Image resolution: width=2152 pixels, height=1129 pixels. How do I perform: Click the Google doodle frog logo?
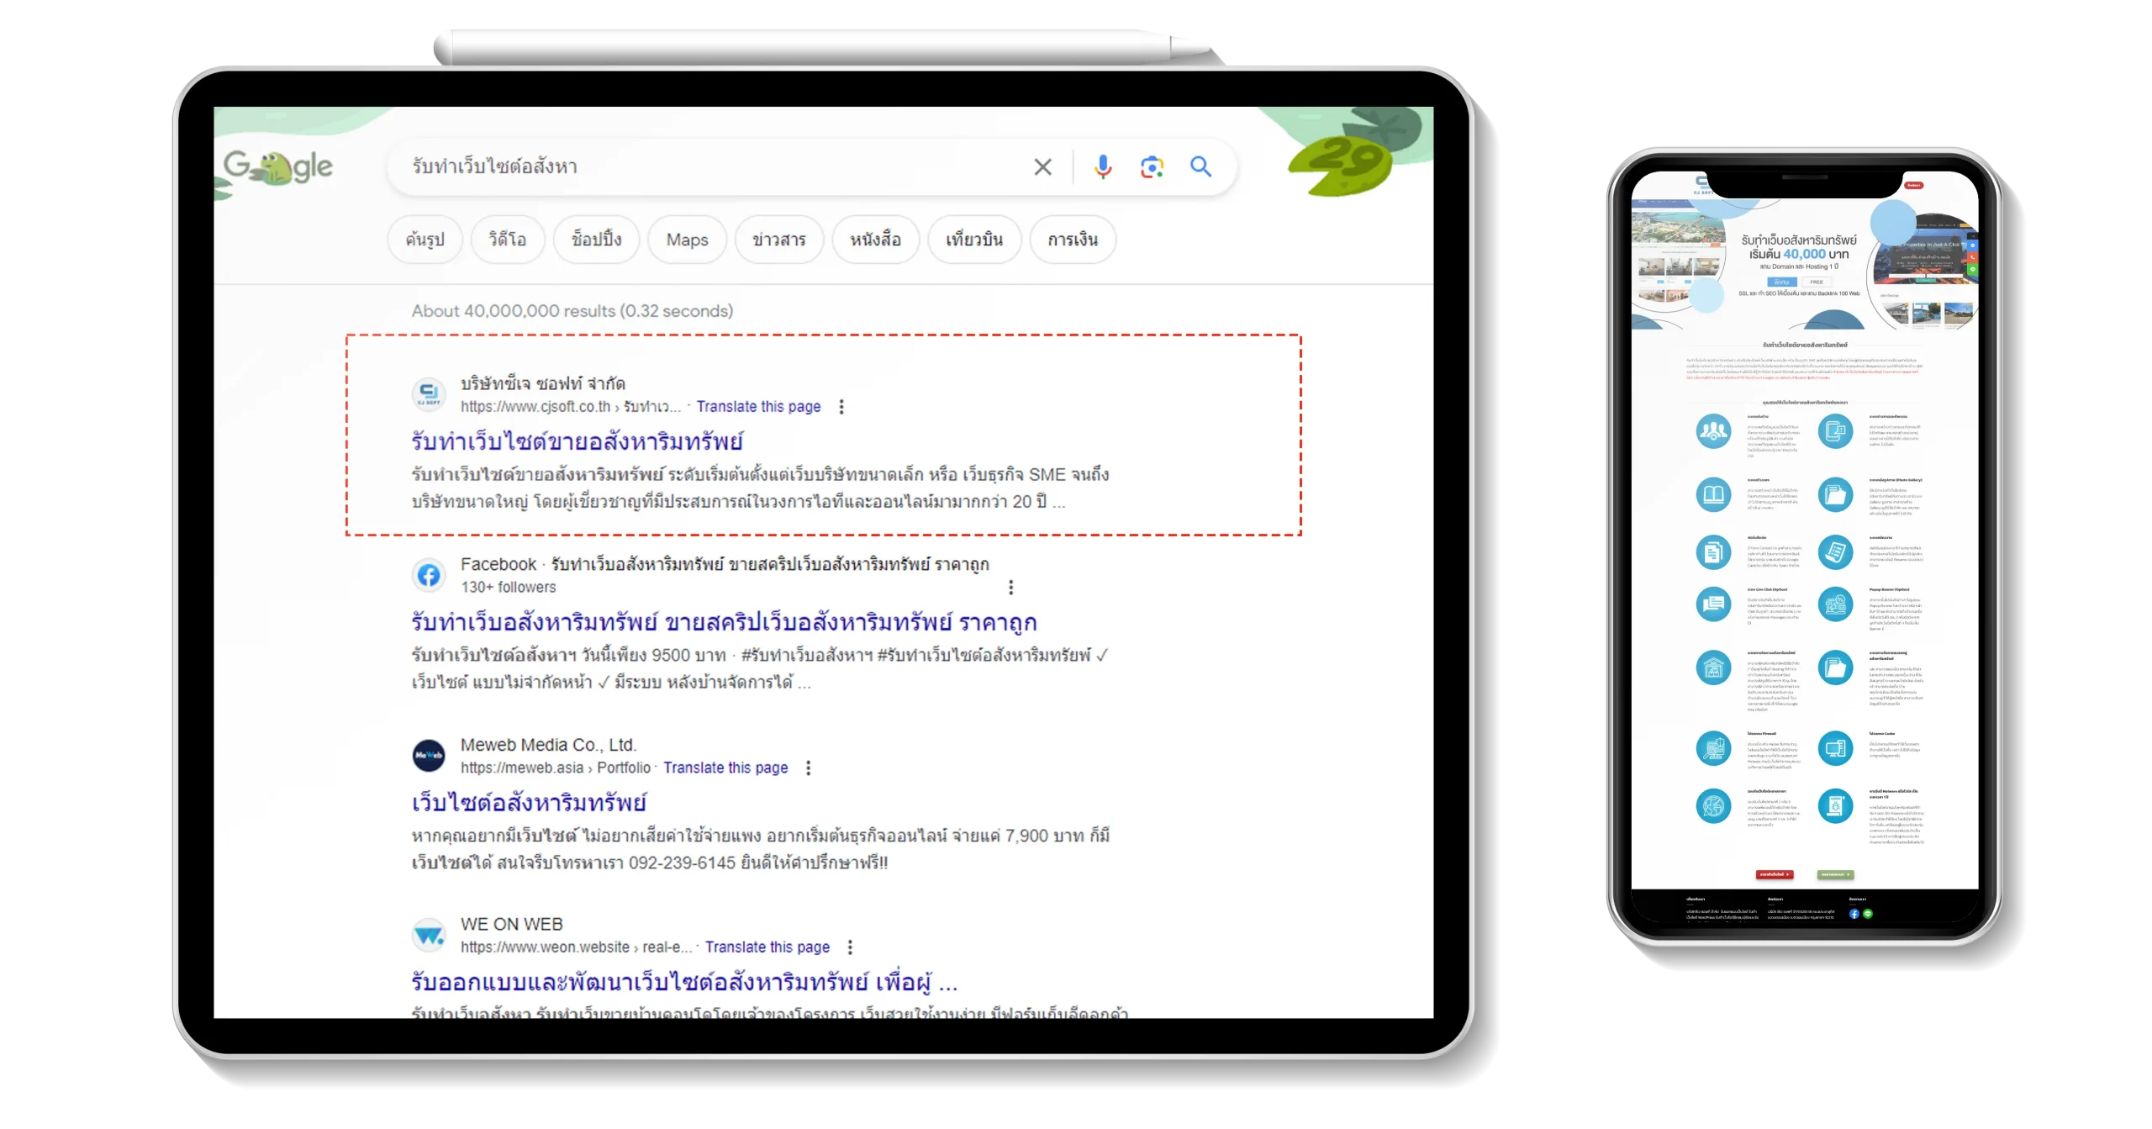(278, 167)
